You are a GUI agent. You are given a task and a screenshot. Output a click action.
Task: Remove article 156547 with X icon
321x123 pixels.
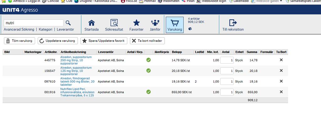(281, 71)
